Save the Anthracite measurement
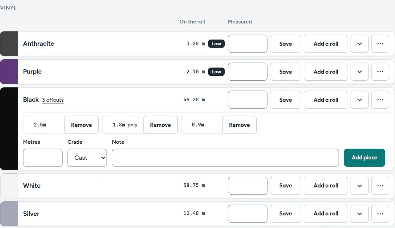The width and height of the screenshot is (395, 228). point(285,44)
